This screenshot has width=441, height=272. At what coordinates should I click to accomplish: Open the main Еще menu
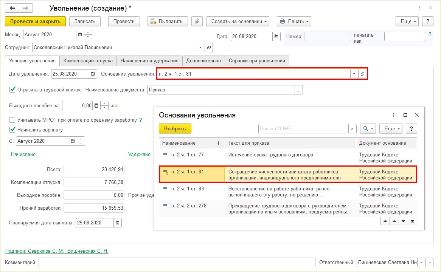407,22
